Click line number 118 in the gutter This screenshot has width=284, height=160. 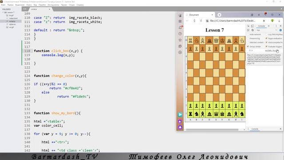coord(27,51)
